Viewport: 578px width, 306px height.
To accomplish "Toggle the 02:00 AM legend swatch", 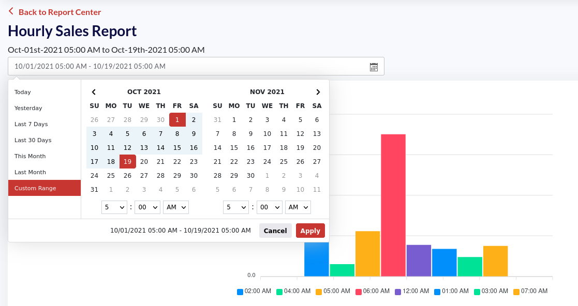I will 240,292.
